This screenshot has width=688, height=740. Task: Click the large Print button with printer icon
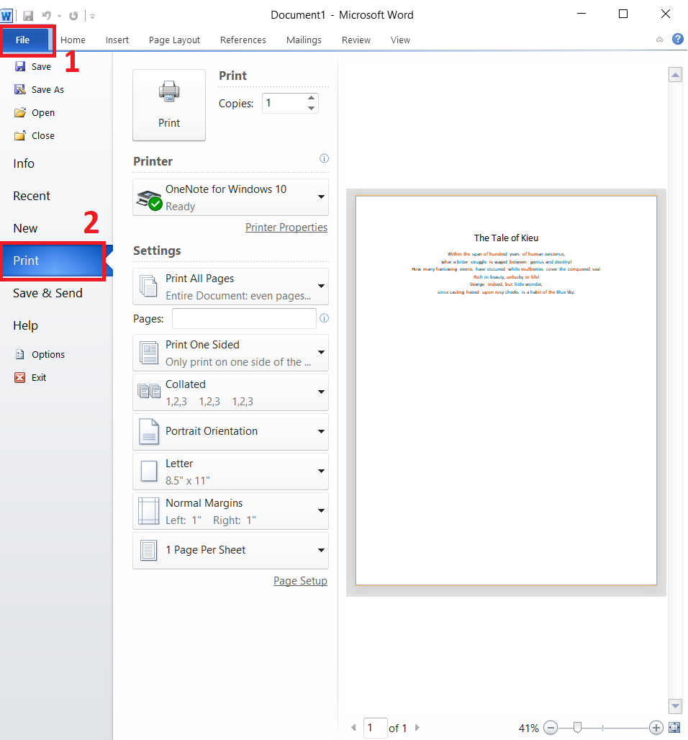click(x=169, y=105)
